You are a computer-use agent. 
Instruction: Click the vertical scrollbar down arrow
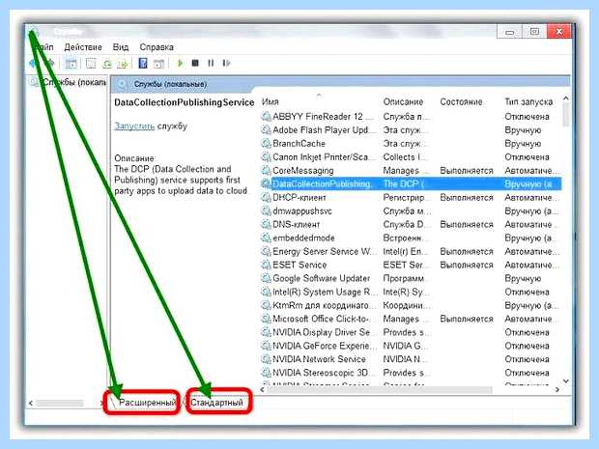click(x=566, y=381)
